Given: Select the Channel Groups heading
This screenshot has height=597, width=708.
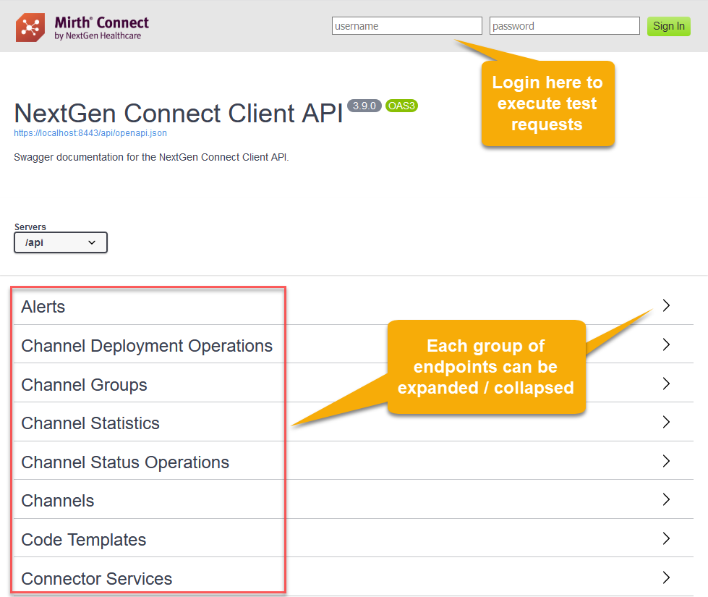Looking at the screenshot, I should 84,385.
